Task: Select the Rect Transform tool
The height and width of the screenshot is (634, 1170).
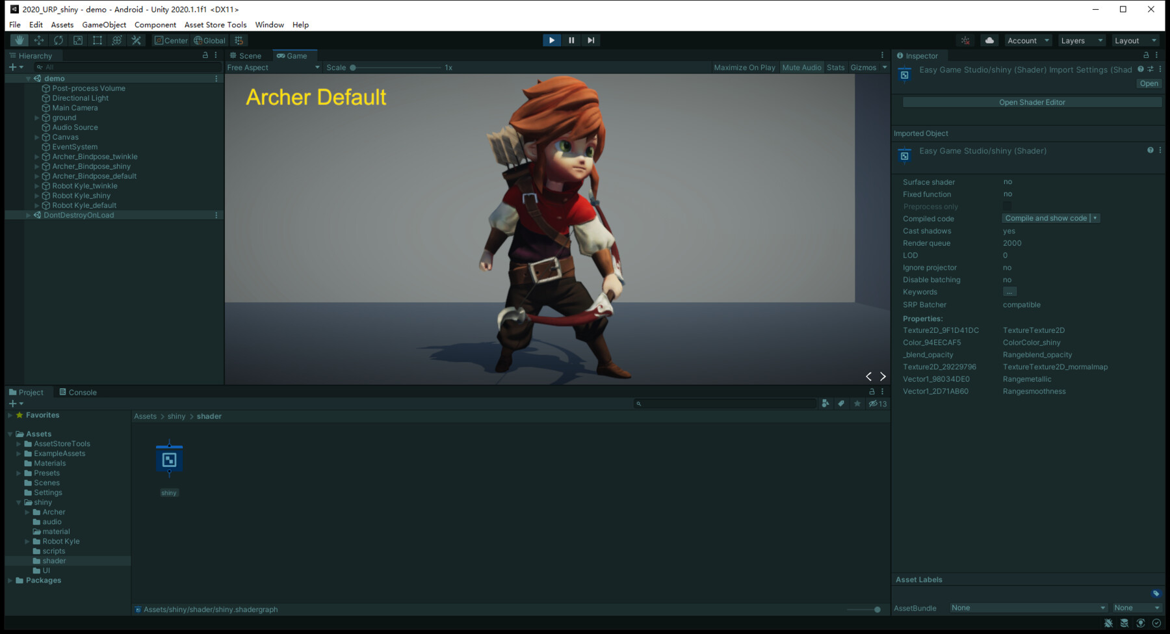Action: coord(97,40)
